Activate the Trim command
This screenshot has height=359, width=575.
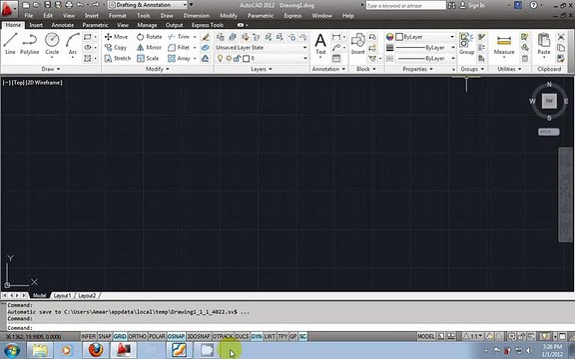click(179, 37)
